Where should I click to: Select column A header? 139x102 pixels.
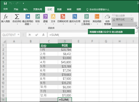pos(14,41)
